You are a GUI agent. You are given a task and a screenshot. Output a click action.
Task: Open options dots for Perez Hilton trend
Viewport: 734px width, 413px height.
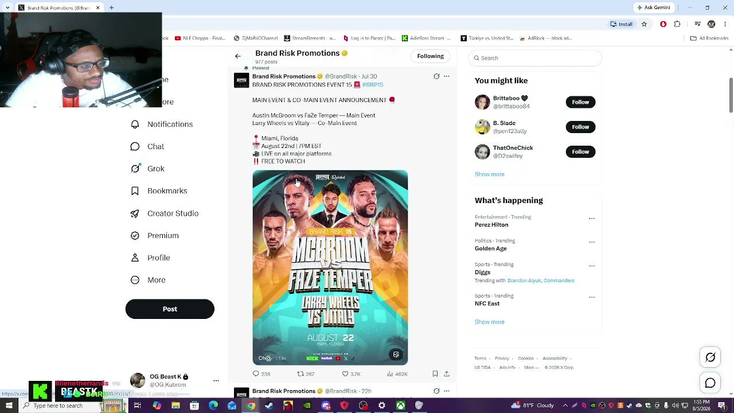592,219
